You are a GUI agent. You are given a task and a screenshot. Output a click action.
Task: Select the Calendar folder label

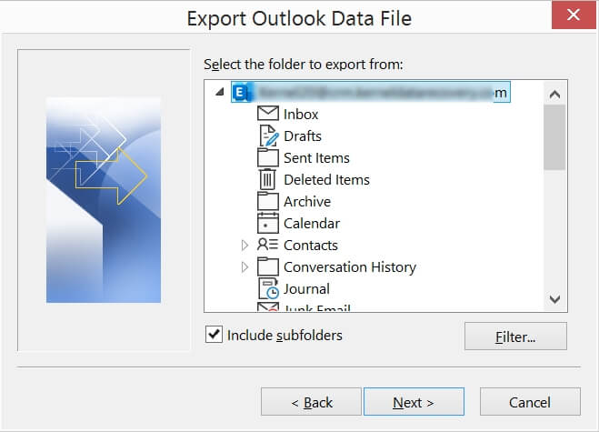(312, 223)
